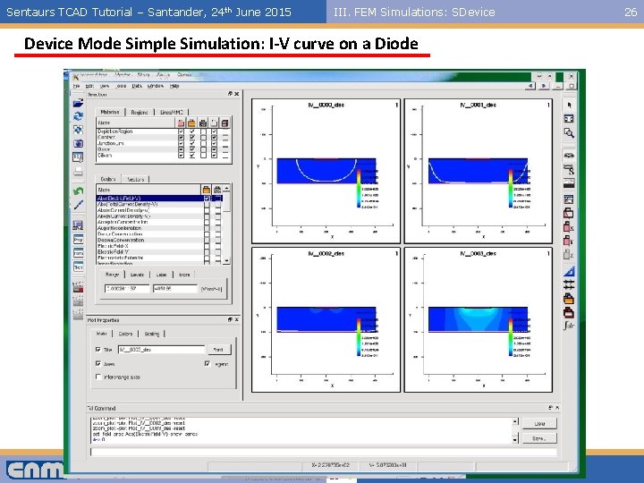Click the green undo arrow icon

(78, 191)
